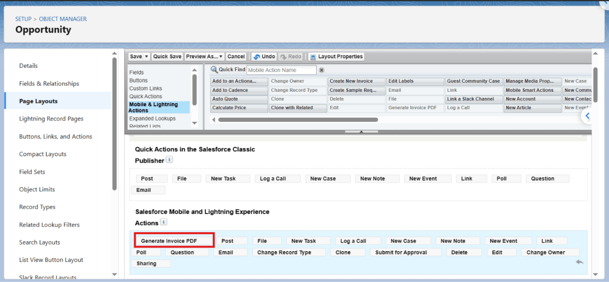Open Details in the sidebar
Image resolution: width=609 pixels, height=282 pixels.
[29, 66]
